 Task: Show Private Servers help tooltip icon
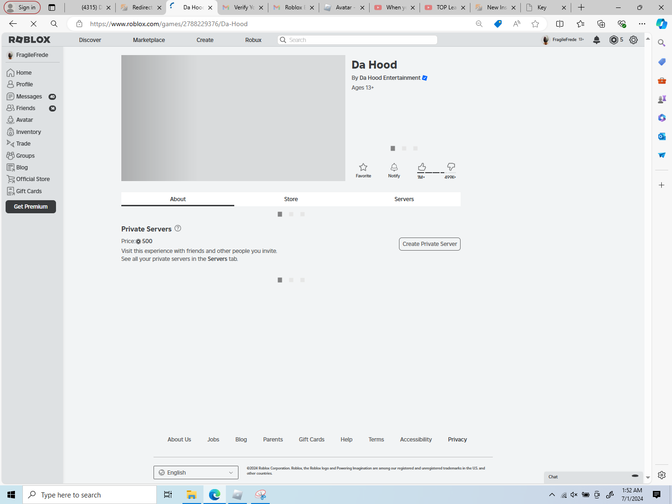[178, 229]
